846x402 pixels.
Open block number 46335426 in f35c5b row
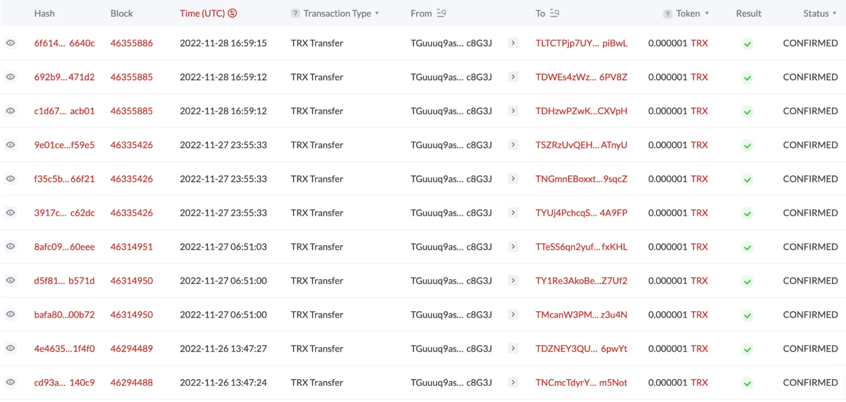132,179
